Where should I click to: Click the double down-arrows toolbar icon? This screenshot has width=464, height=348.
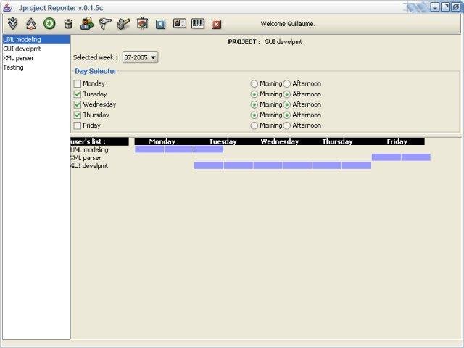pyautogui.click(x=13, y=24)
